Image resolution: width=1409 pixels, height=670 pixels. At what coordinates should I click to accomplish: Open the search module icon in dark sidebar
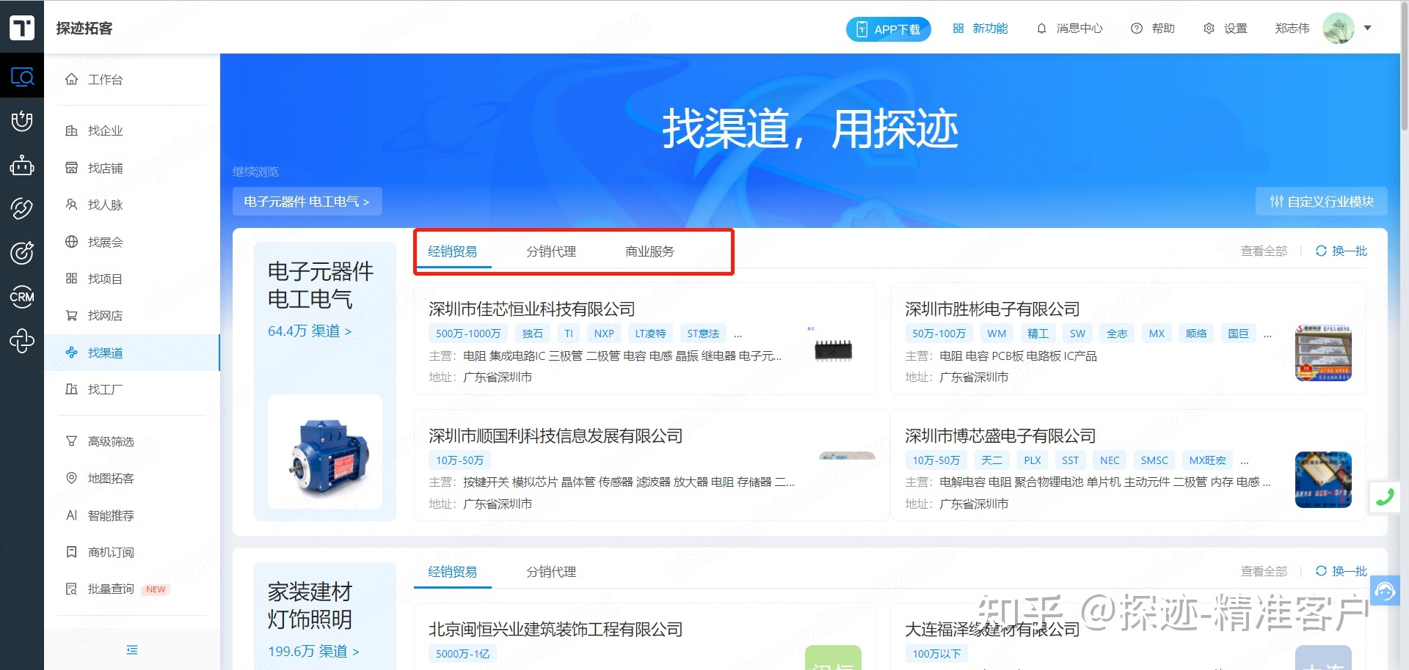[x=22, y=76]
